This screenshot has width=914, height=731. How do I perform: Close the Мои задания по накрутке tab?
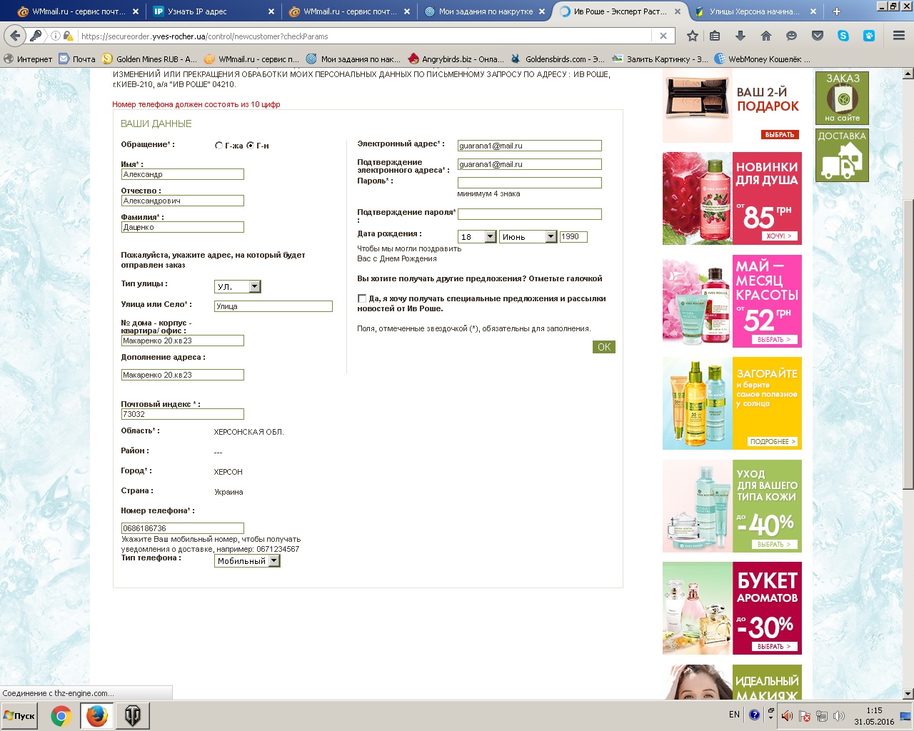point(541,11)
